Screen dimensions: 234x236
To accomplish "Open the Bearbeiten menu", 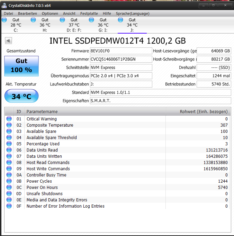I will [x=27, y=13].
